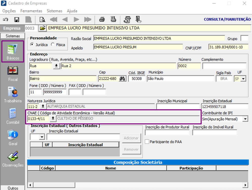Image resolution: width=252 pixels, height=190 pixels.
Task: Open the Fiscal section in sidebar
Action: click(x=13, y=73)
